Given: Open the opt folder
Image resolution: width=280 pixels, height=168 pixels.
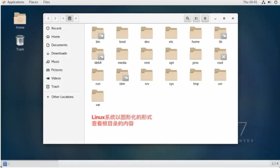Looking at the screenshot, I should coord(171,56).
